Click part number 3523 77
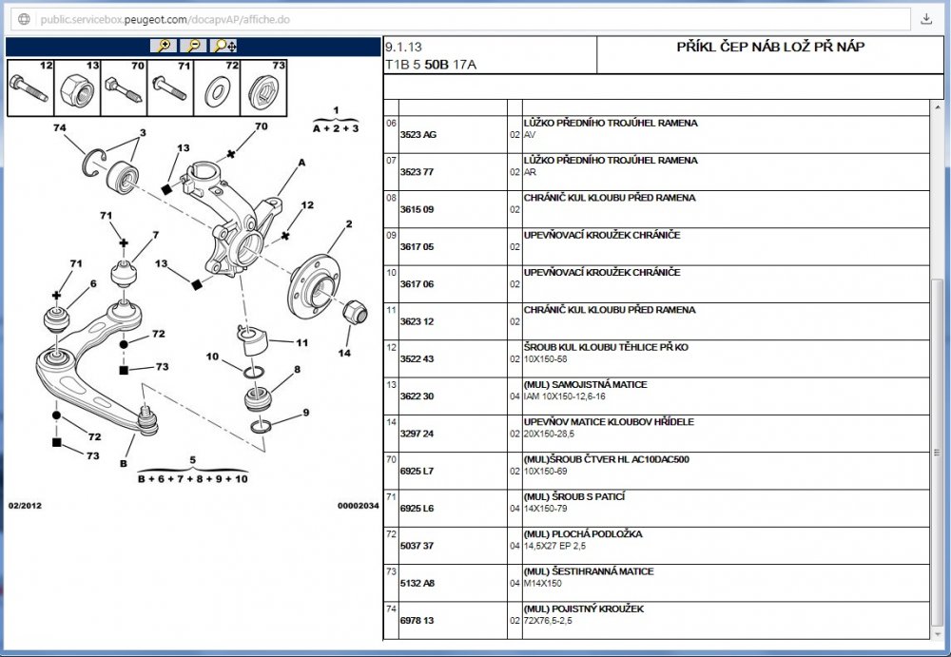951x657 pixels. tap(417, 172)
